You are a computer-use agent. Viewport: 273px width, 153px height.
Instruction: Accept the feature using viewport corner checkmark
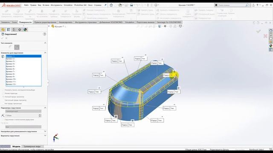click(258, 31)
